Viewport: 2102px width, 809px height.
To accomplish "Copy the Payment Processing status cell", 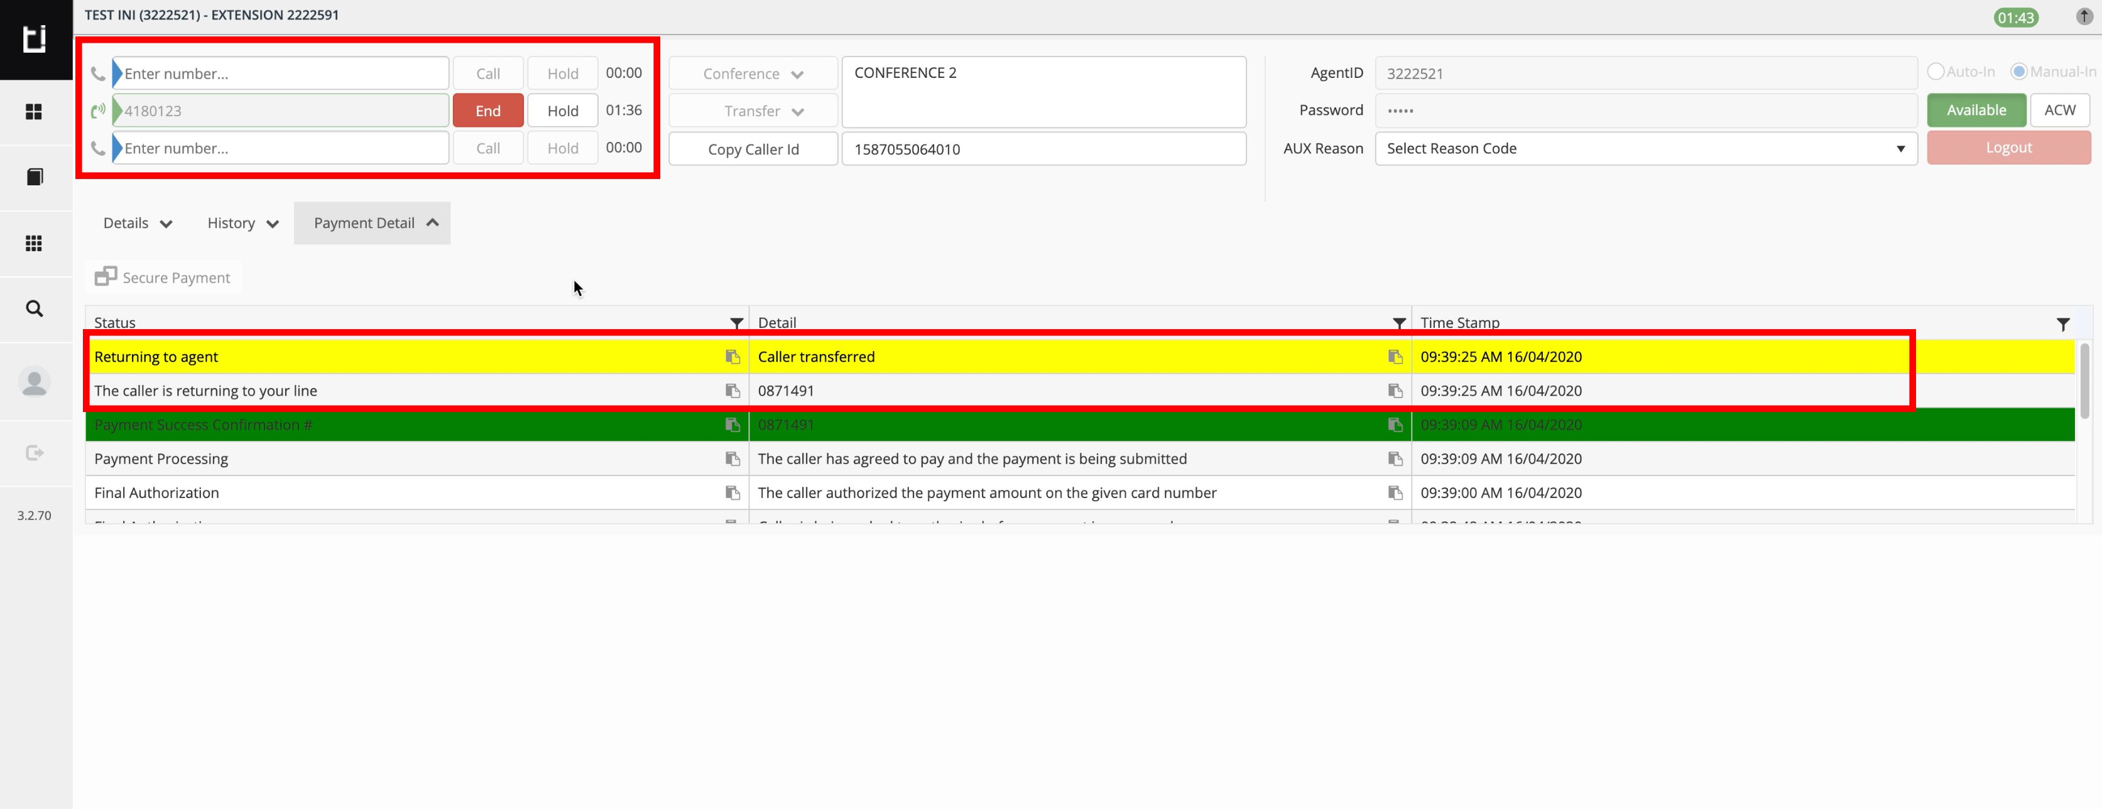I will 732,459.
